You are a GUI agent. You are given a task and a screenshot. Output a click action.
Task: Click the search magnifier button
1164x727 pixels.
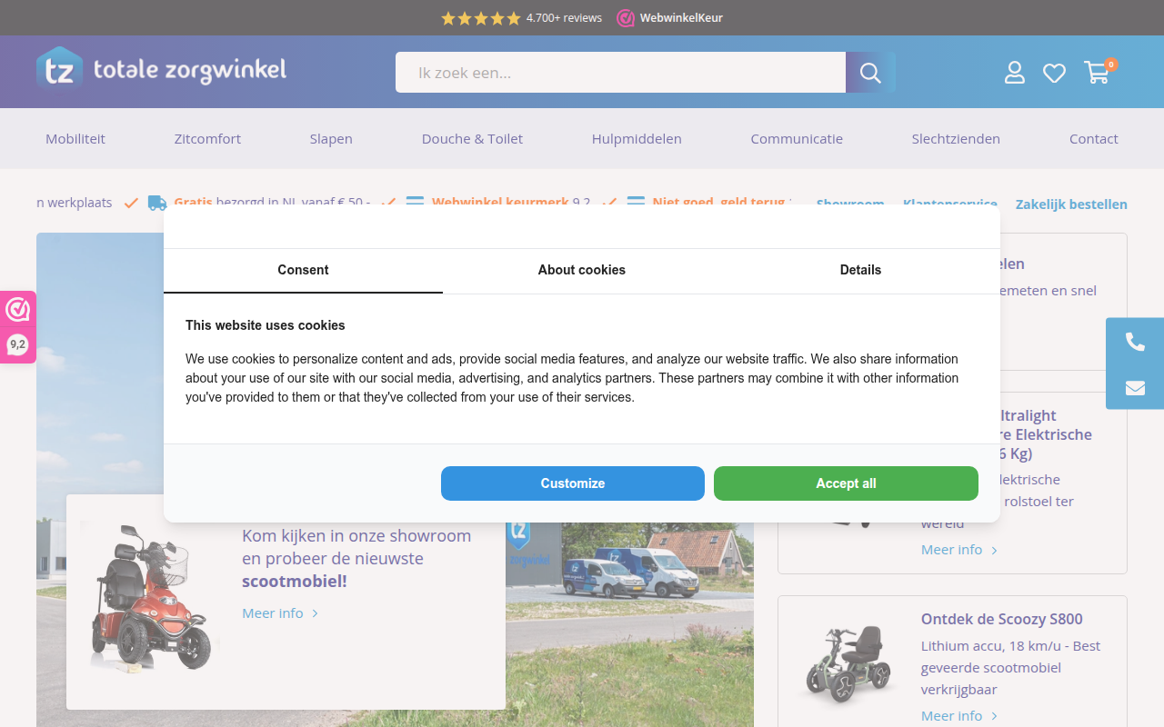click(870, 73)
